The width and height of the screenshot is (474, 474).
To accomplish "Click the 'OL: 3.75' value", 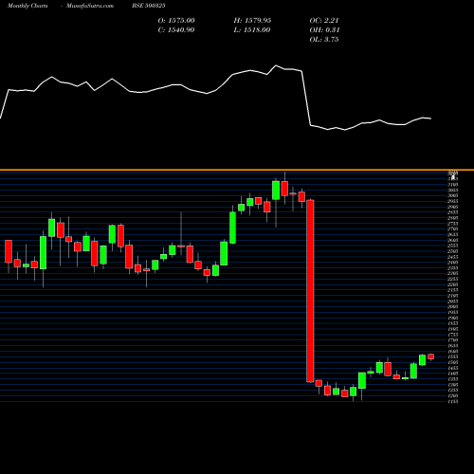I will tap(324, 40).
